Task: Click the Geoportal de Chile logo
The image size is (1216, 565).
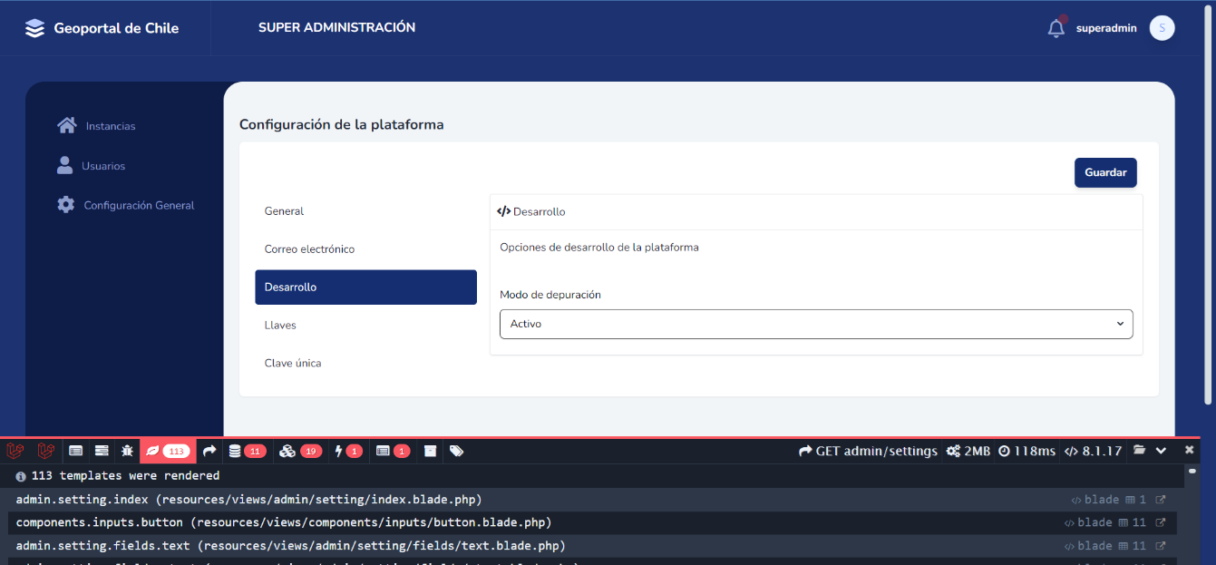Action: coord(102,28)
